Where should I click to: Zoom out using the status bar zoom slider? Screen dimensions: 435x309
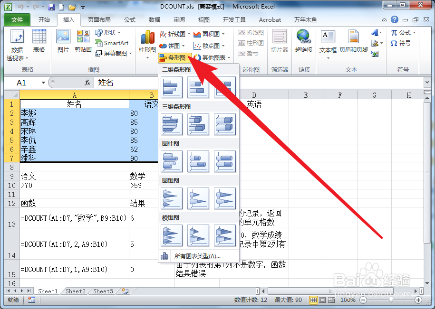(x=362, y=300)
